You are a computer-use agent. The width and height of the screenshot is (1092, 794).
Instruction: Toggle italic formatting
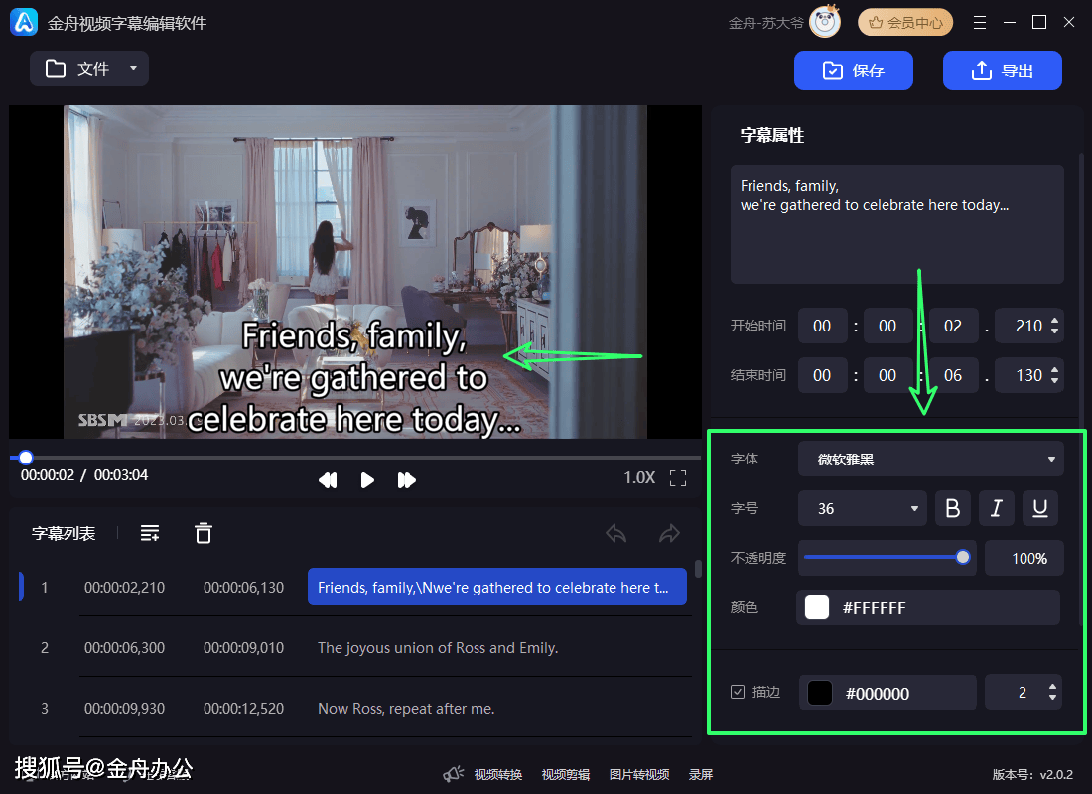(997, 508)
